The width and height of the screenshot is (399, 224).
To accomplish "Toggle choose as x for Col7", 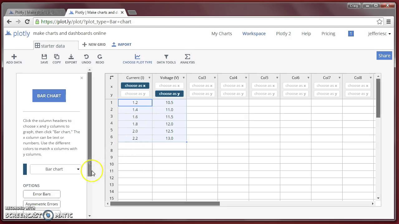I will point(327,86).
